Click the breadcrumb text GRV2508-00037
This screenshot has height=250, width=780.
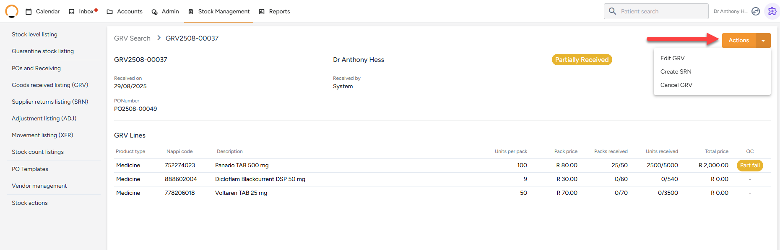pos(192,38)
